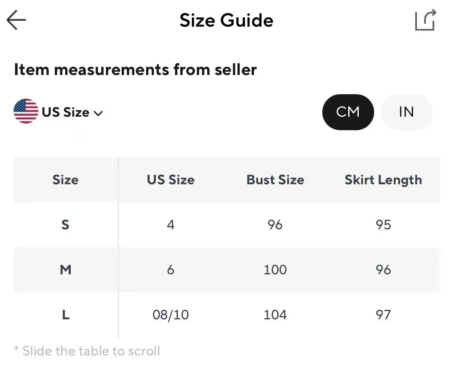Select the S size row label
The width and height of the screenshot is (453, 373).
65,225
